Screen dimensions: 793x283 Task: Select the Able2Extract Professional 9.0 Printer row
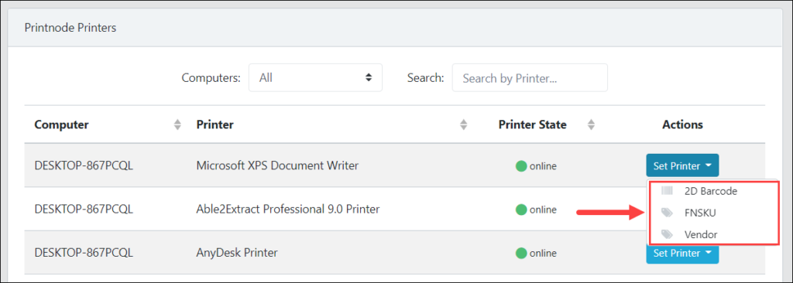point(394,210)
